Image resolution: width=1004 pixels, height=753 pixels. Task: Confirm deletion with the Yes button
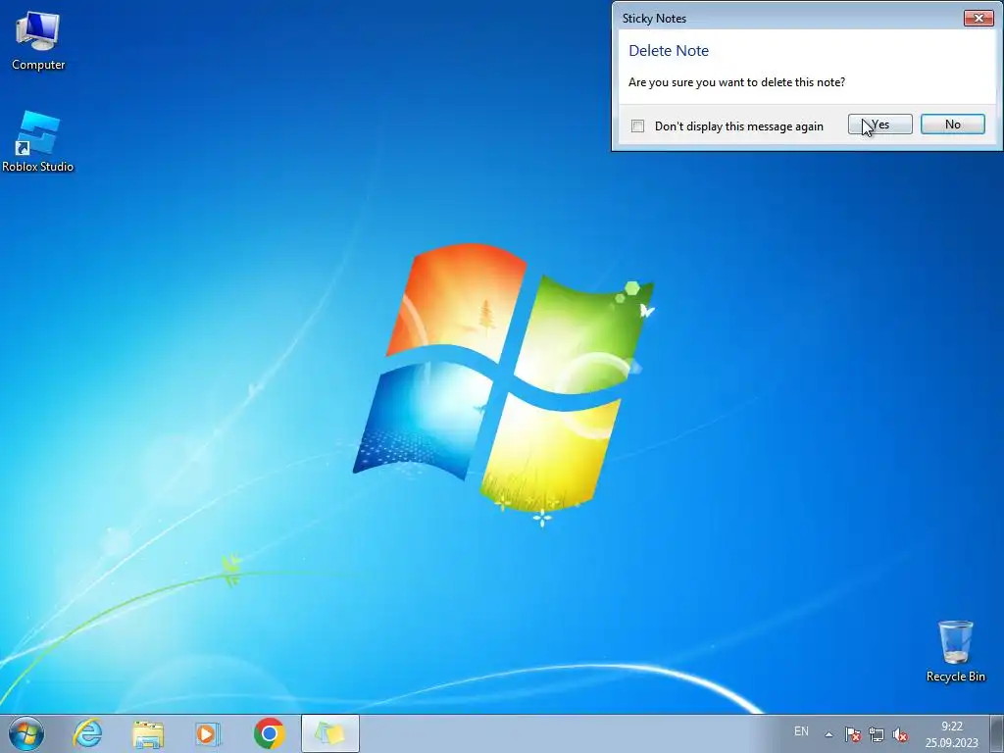(879, 125)
